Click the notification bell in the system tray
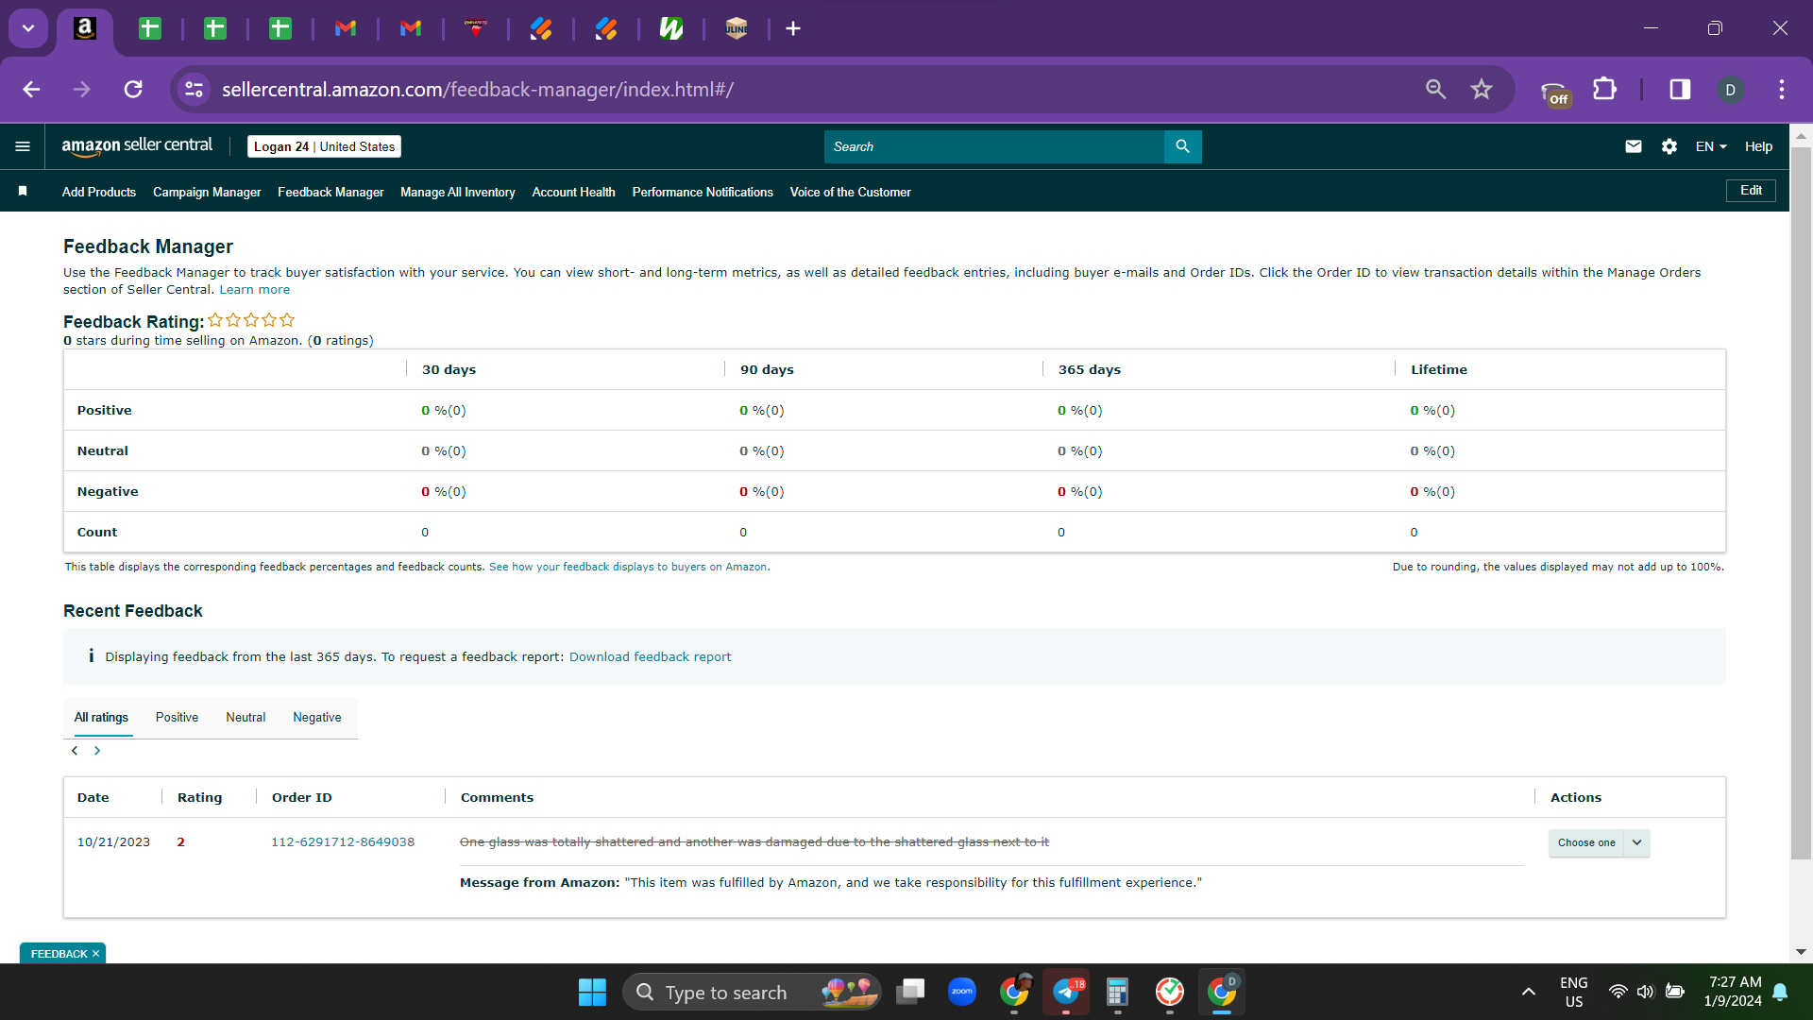 click(x=1780, y=992)
